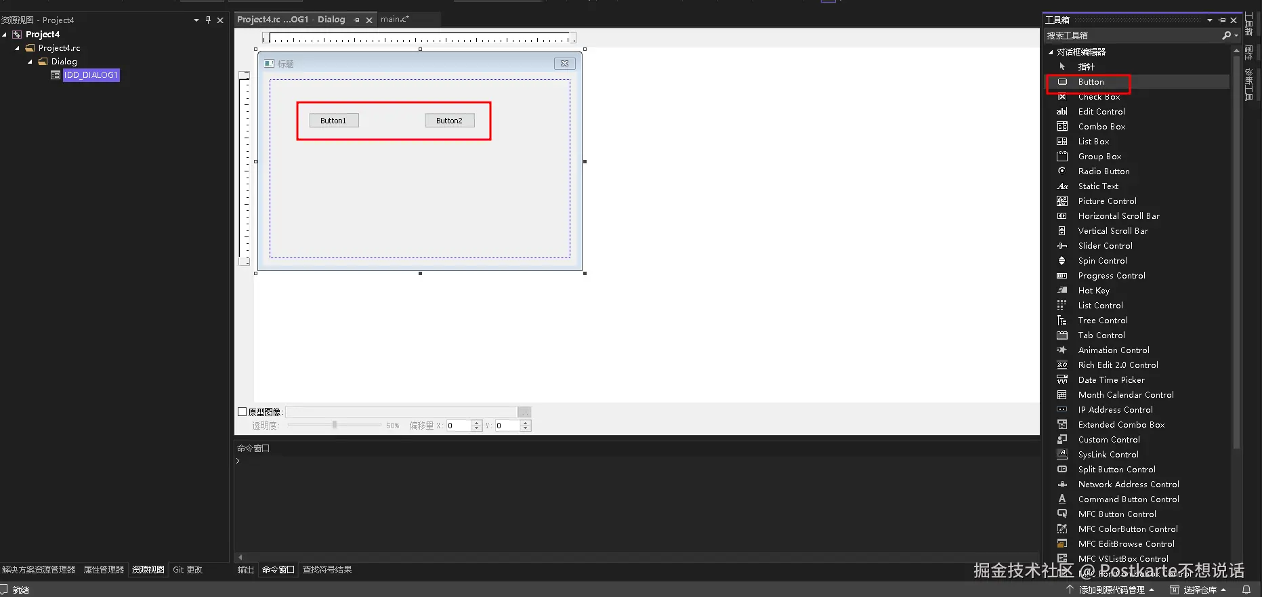
Task: Choose the Edit Control icon
Action: click(x=1062, y=111)
